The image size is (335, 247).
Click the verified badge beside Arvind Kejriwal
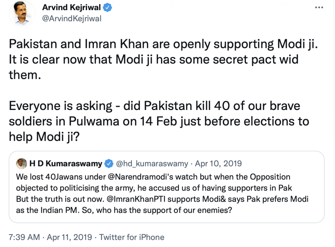(108, 8)
